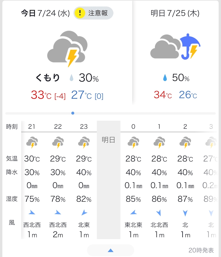Viewport: 221px width, 257px height.
Task: Click the 20時発表 announcement time label
Action: (201, 250)
